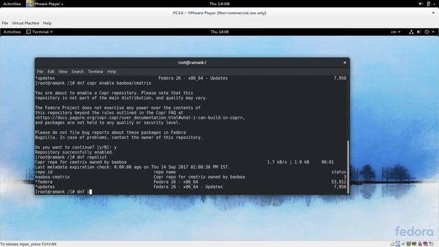Open the guest 'en' input source dropdown

[395, 32]
